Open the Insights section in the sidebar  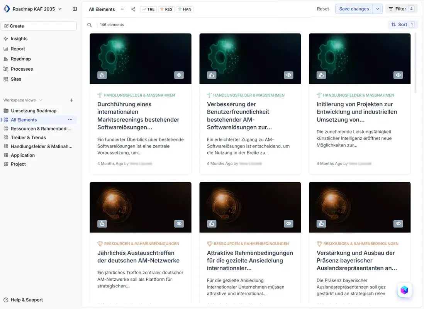(19, 39)
